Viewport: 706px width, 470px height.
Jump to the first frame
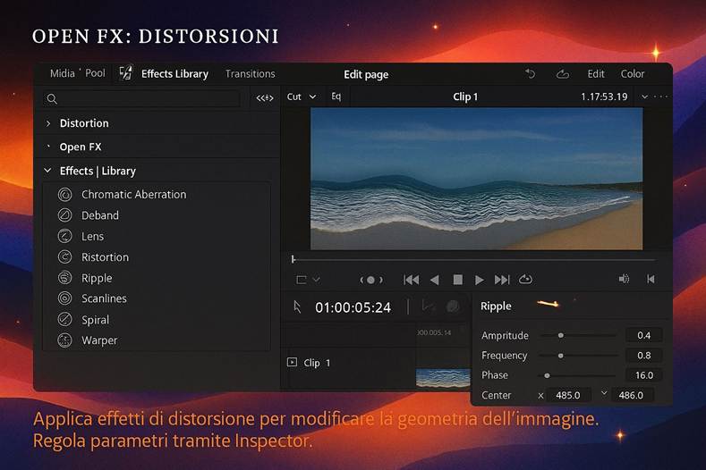(411, 280)
